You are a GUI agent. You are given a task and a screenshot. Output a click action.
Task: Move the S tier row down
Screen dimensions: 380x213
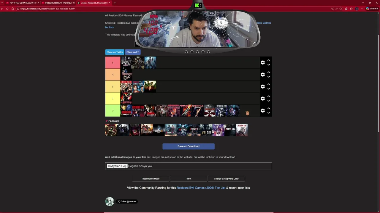click(269, 65)
